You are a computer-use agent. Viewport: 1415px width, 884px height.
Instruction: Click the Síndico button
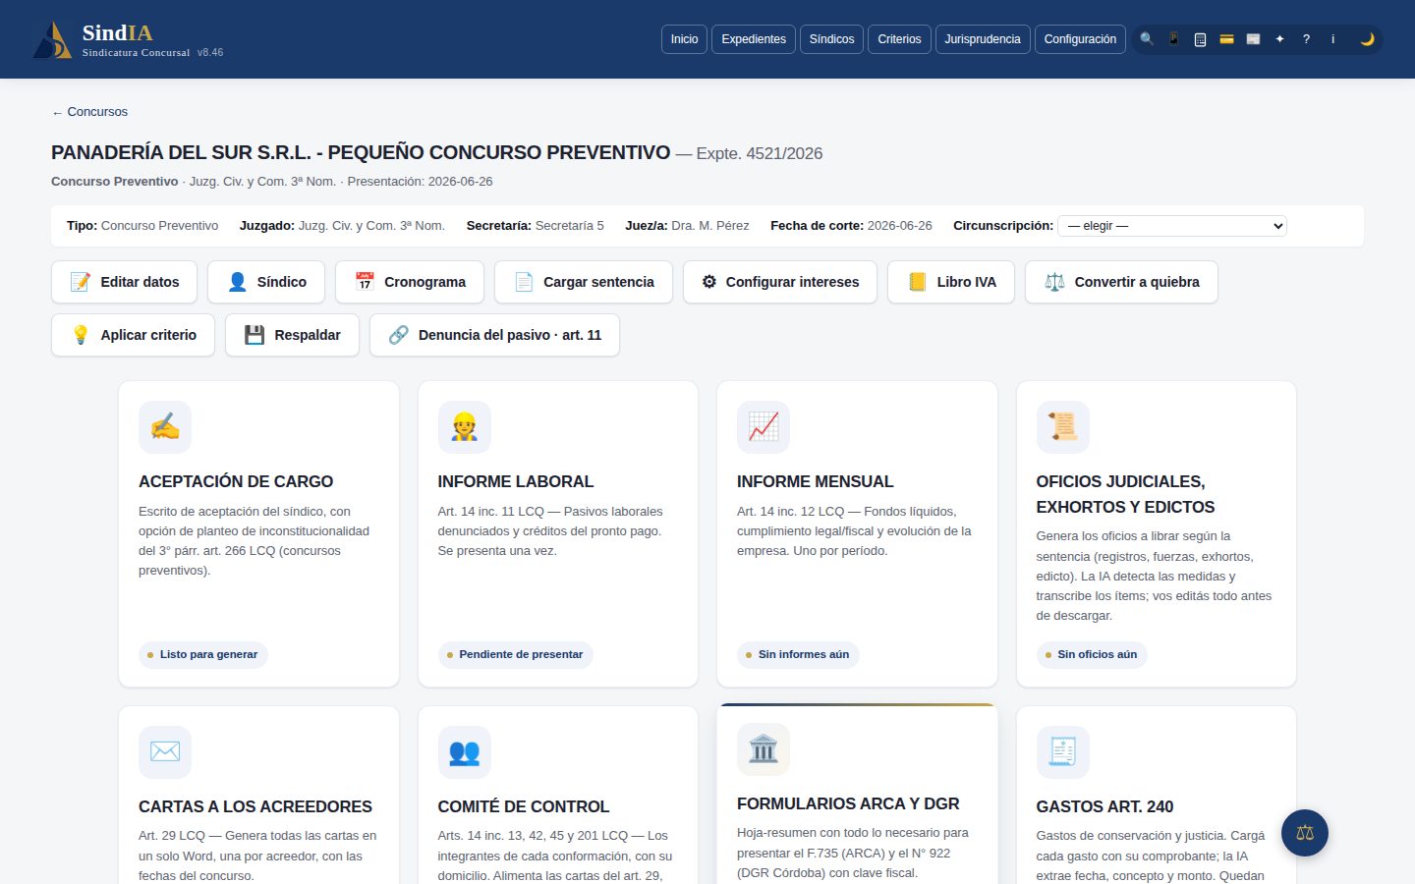(266, 282)
